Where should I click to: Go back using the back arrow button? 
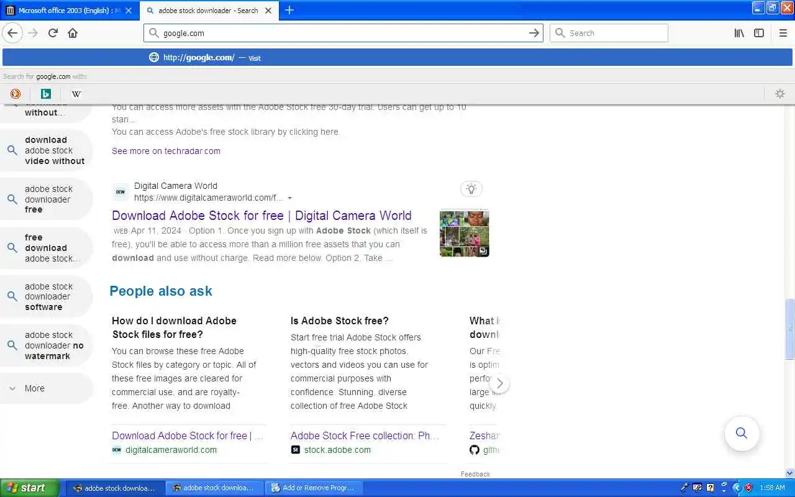pos(12,33)
